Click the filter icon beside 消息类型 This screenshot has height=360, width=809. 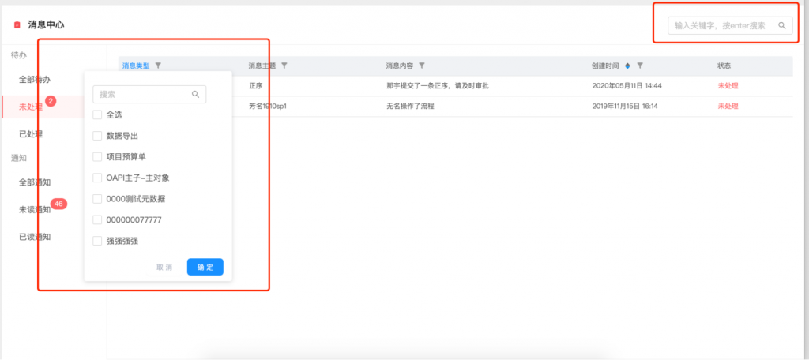158,66
